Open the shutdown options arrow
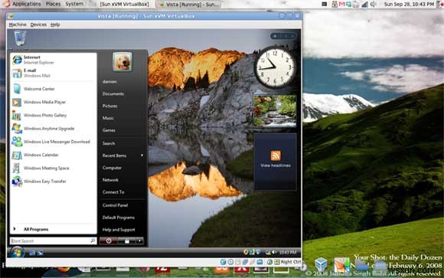Viewport: 444px width, 278px height. coord(139,241)
